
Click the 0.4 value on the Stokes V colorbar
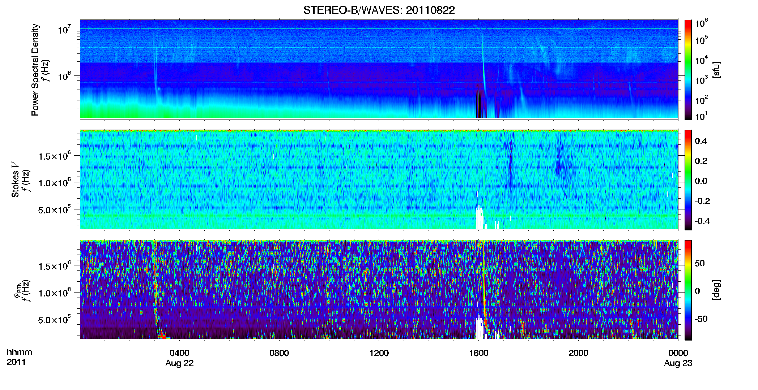[701, 141]
